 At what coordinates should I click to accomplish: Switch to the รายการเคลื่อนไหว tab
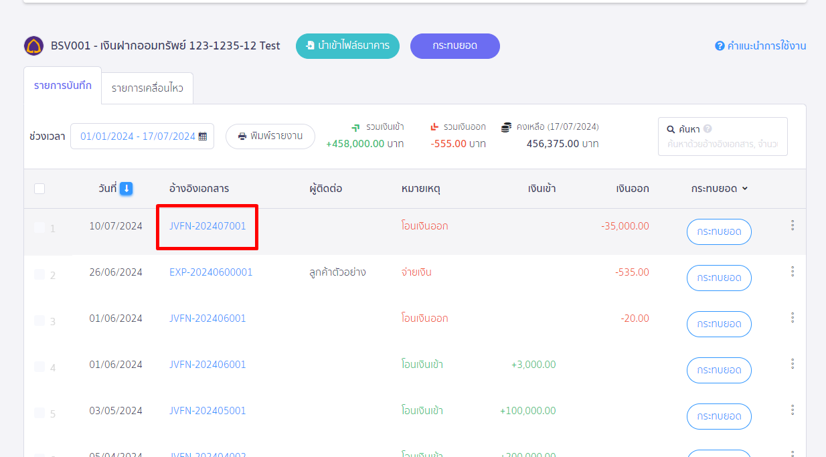pos(147,88)
